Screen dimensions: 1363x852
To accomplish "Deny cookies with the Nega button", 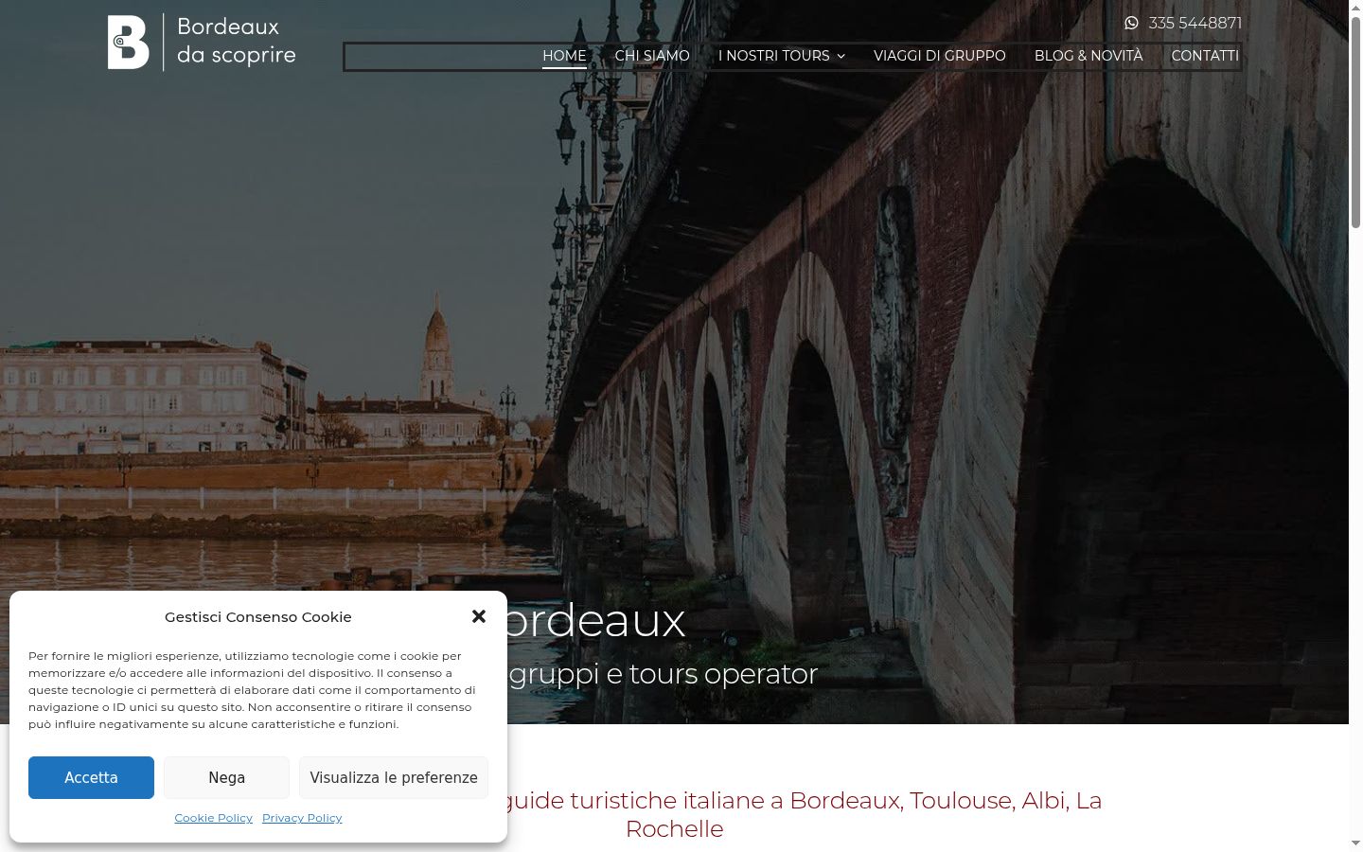I will (226, 777).
